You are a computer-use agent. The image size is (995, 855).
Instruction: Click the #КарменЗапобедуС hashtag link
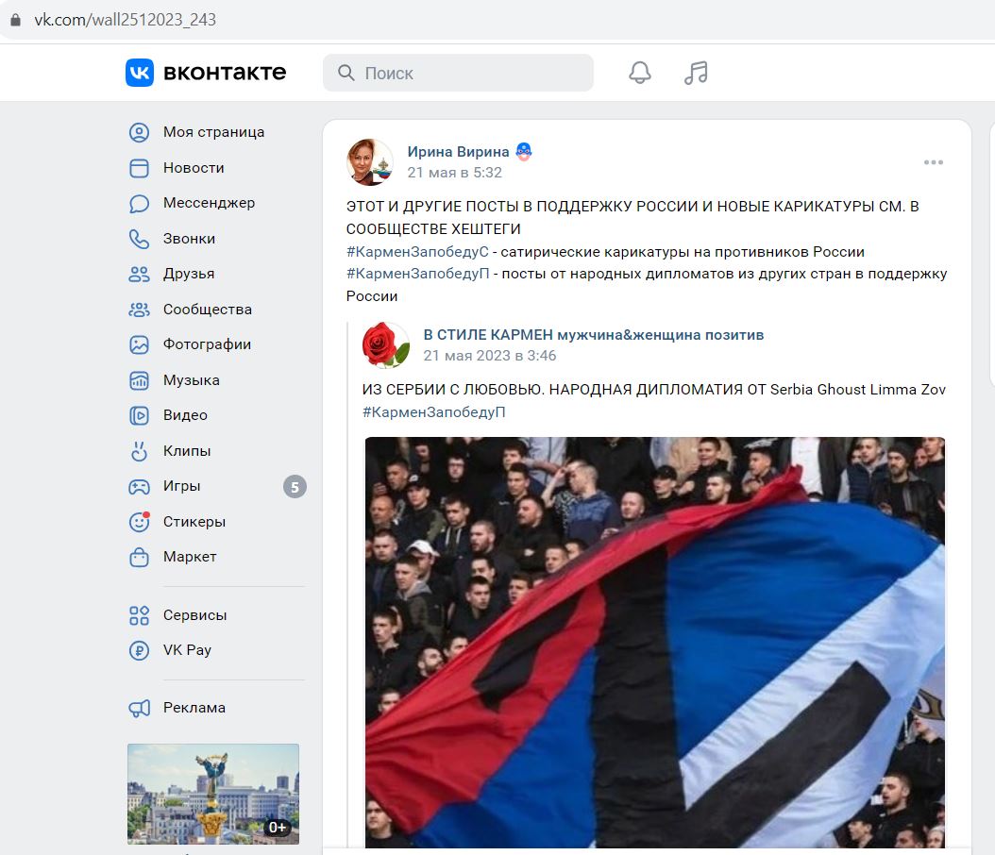(417, 252)
